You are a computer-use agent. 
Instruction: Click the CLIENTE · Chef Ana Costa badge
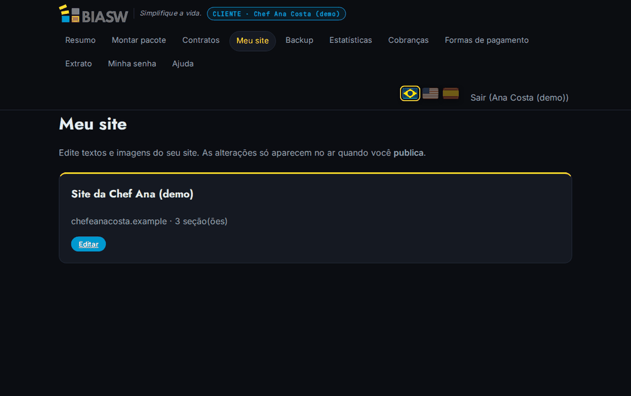click(276, 14)
